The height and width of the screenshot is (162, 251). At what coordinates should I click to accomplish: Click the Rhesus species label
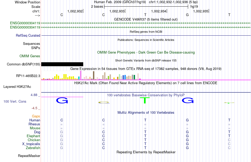point(34,124)
